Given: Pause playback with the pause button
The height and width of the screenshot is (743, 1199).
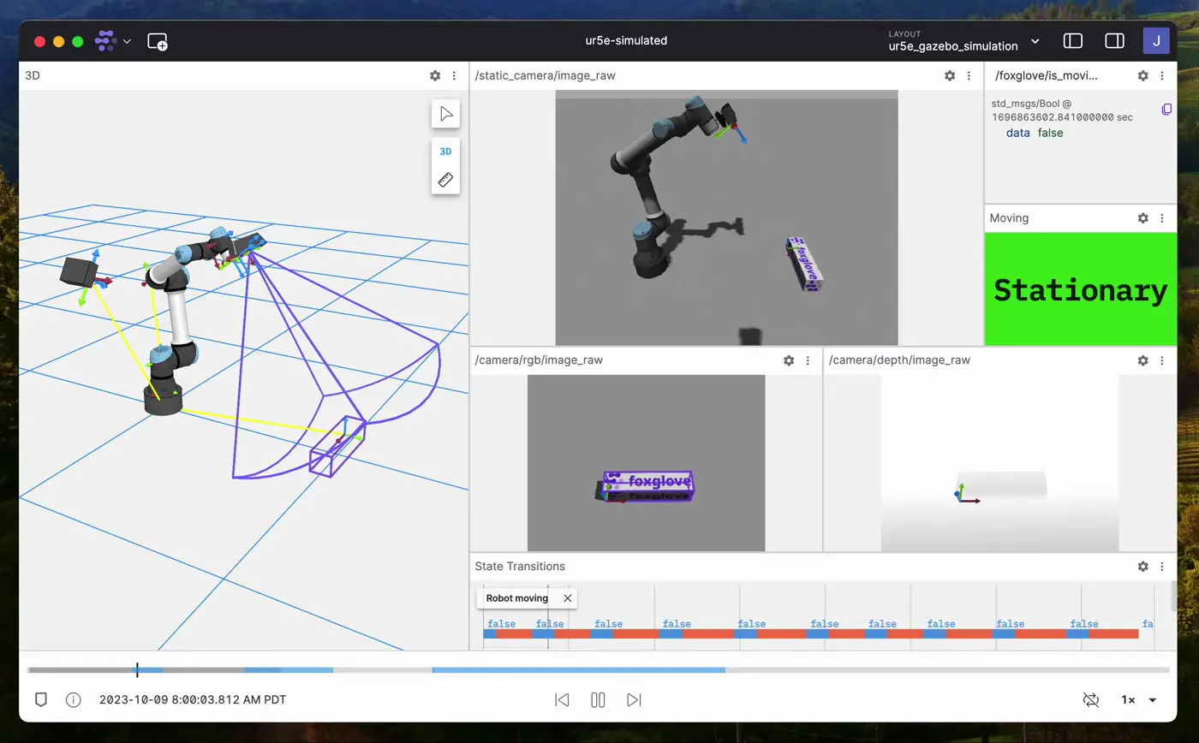Looking at the screenshot, I should coord(598,700).
